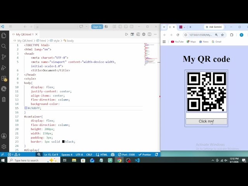Toggle the bottom panel layout
Image resolution: width=248 pixels, height=186 pixels.
click(126, 27)
